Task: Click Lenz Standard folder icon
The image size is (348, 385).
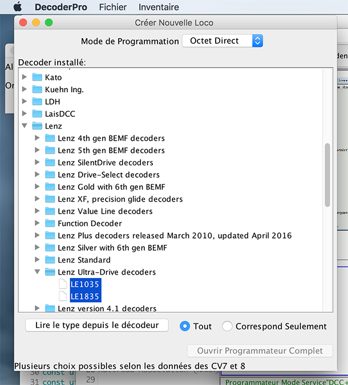Action: 50,260
